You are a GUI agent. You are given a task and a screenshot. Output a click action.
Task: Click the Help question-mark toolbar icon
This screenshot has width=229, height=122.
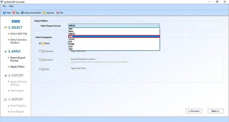tap(4, 13)
